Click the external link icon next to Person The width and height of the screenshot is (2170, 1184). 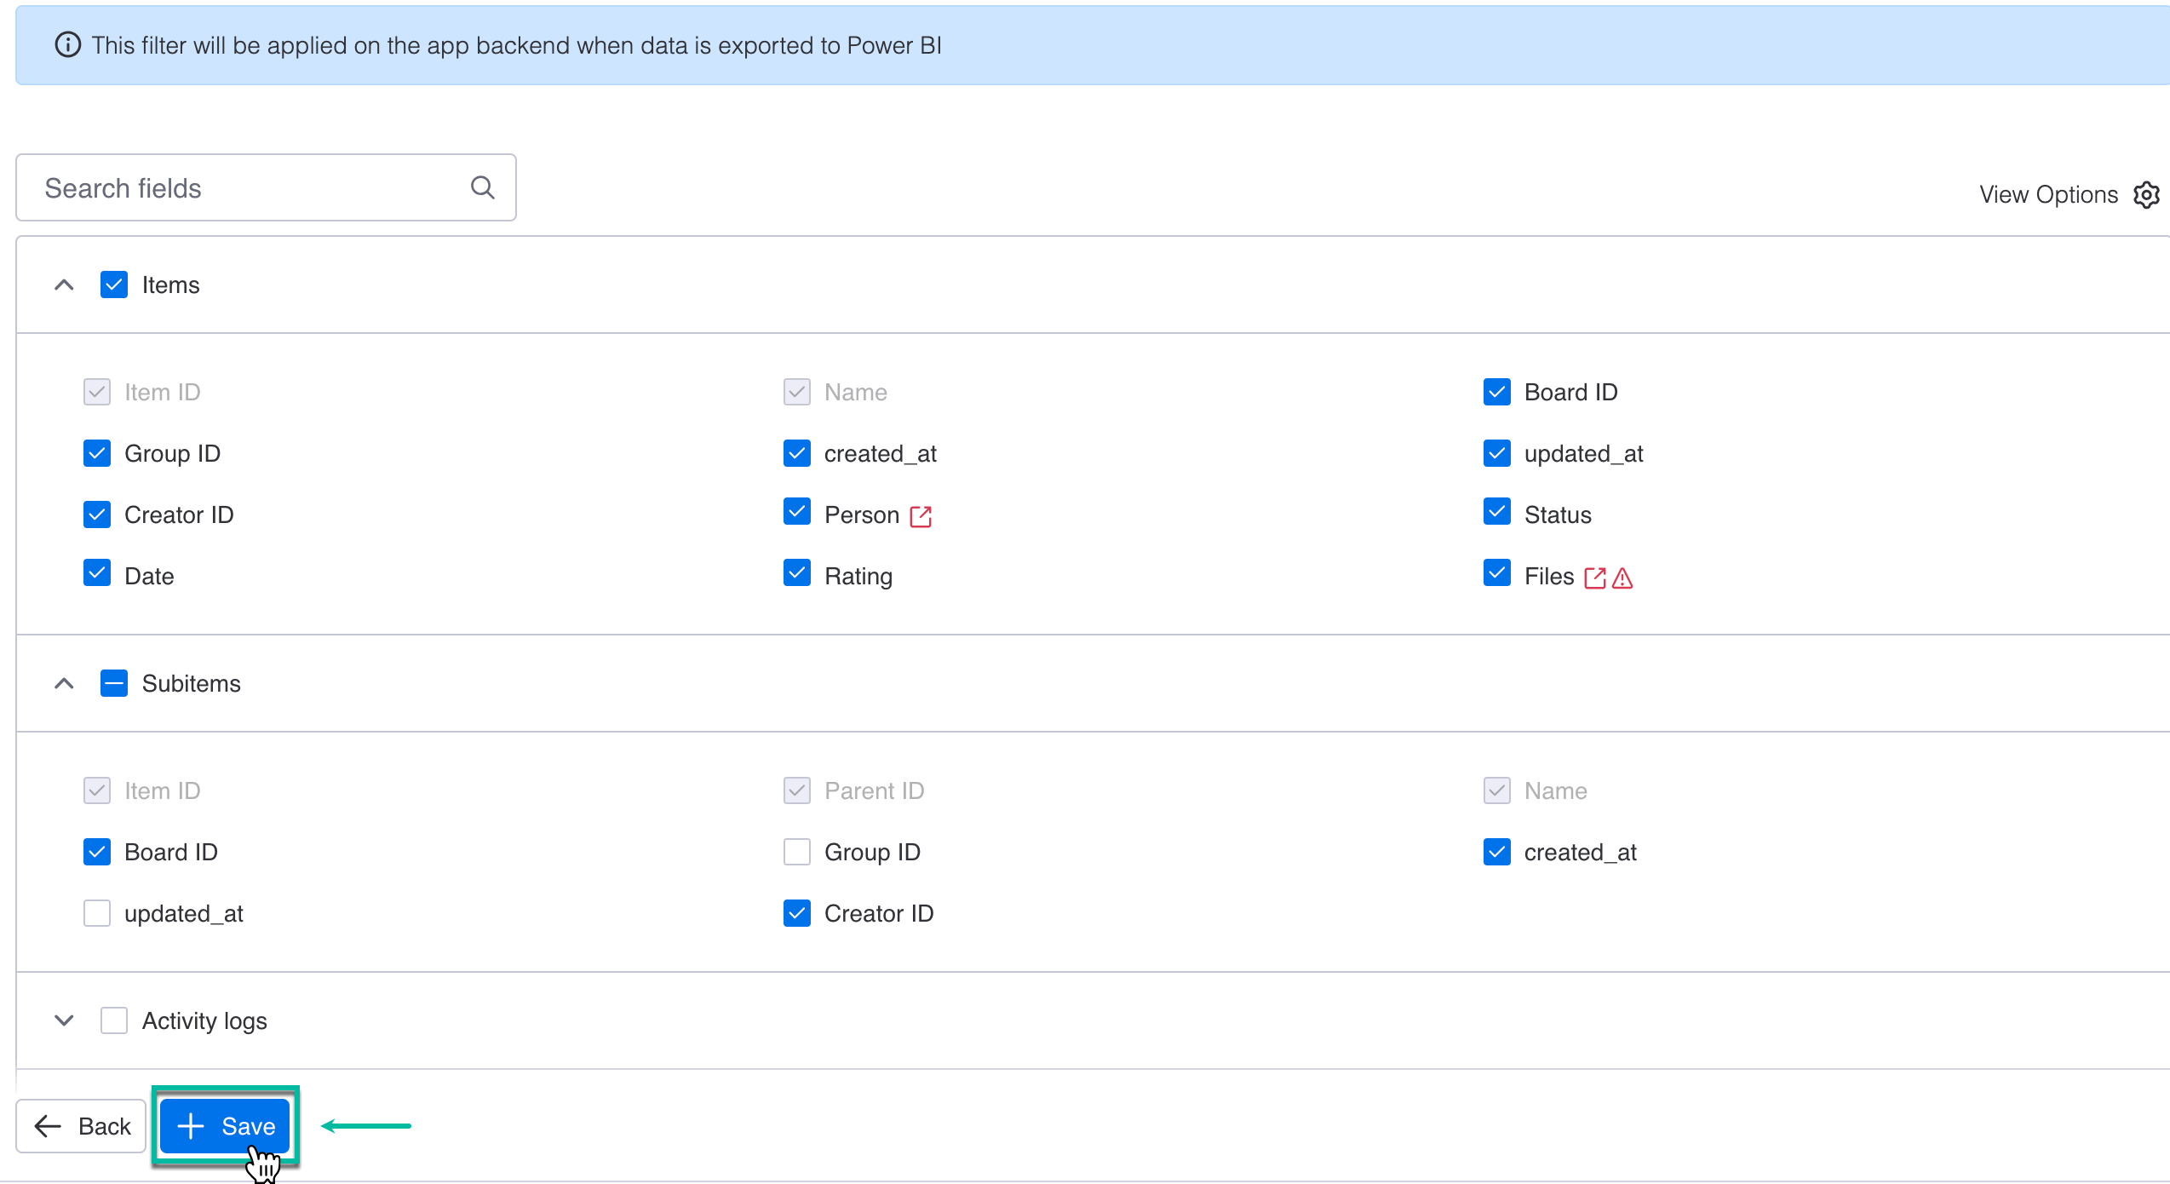pos(921,515)
